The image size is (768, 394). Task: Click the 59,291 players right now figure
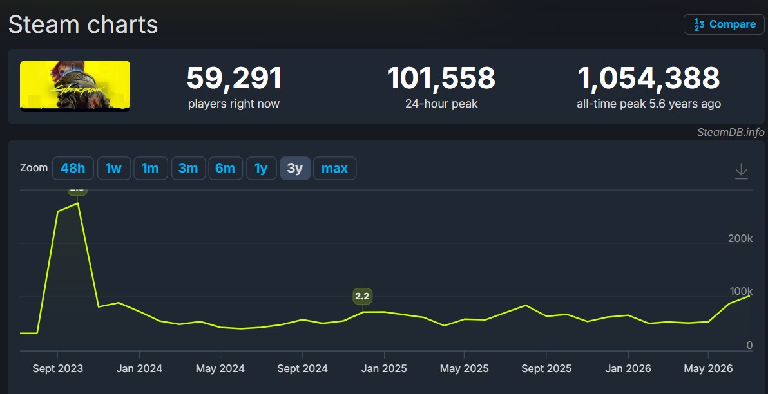(235, 79)
